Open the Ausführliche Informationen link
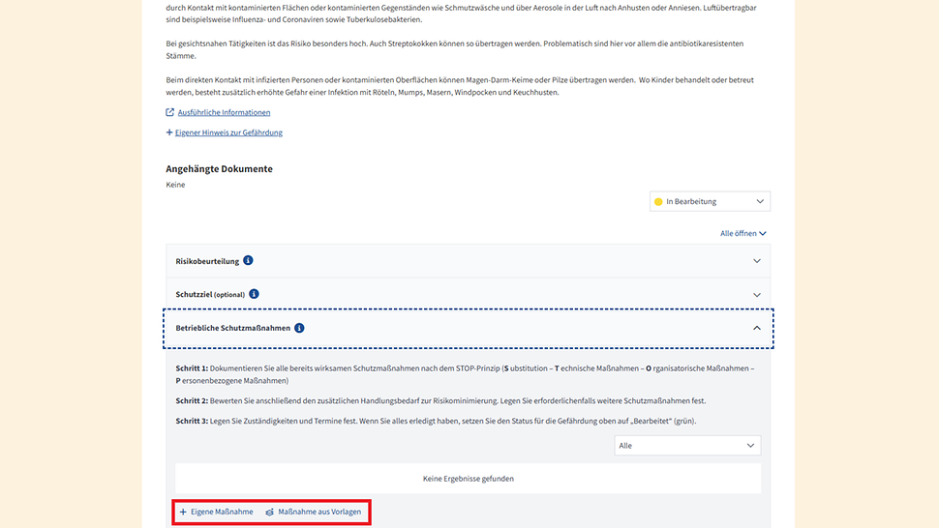Screen dimensions: 939x528 tap(224, 112)
